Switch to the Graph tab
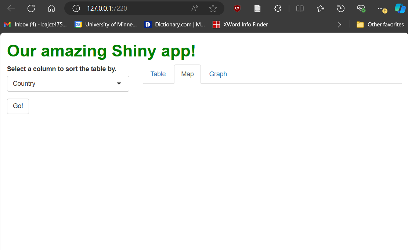The width and height of the screenshot is (408, 250). pyautogui.click(x=218, y=74)
